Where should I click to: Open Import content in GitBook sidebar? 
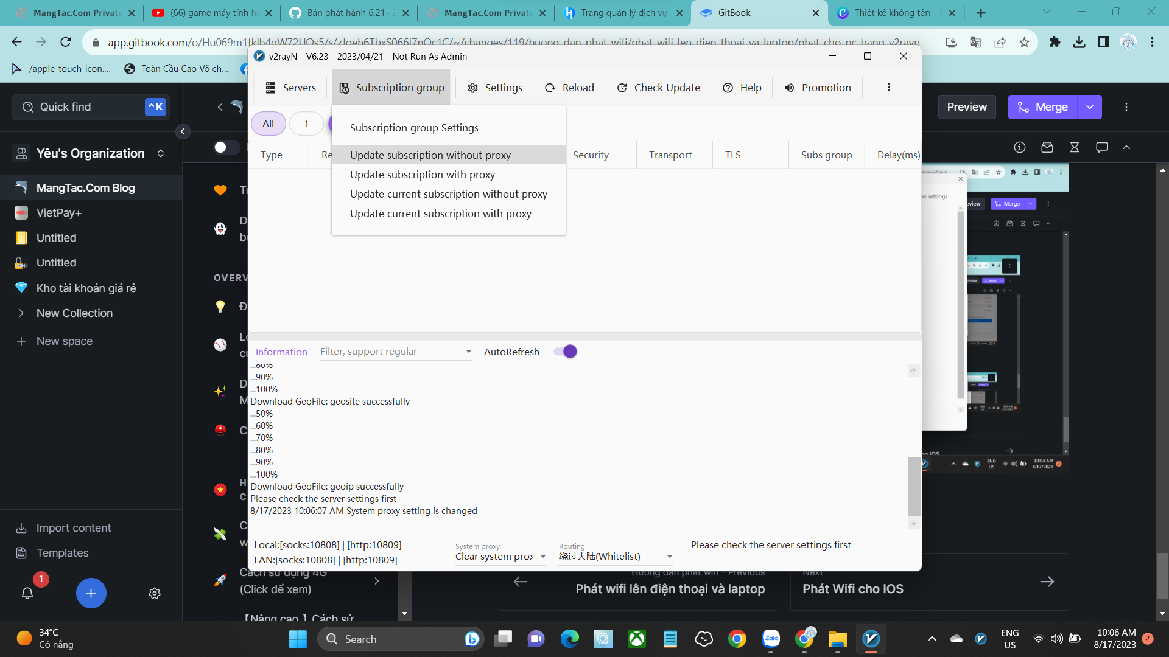click(x=73, y=528)
